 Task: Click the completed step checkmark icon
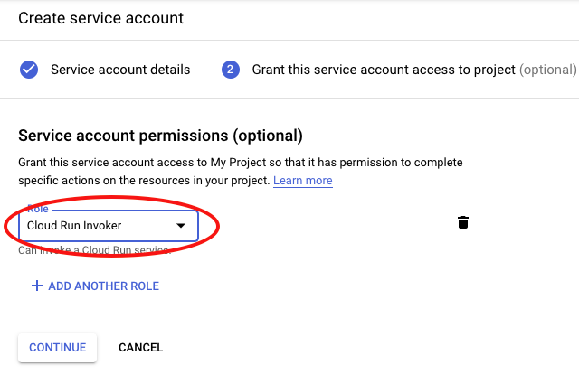point(29,70)
